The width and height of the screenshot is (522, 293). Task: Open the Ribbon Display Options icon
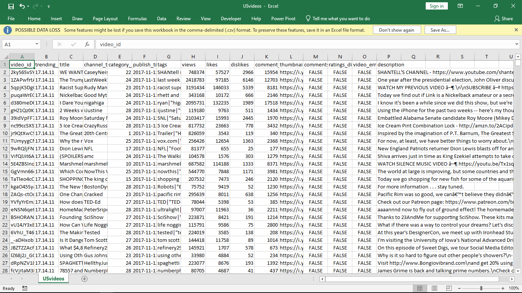pos(461,6)
